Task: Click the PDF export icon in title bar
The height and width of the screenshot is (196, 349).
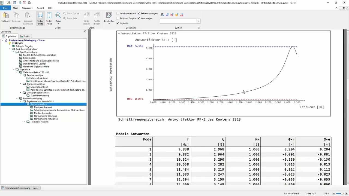Action: (x=24, y=3)
